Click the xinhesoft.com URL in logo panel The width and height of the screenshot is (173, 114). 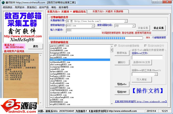click(x=23, y=36)
